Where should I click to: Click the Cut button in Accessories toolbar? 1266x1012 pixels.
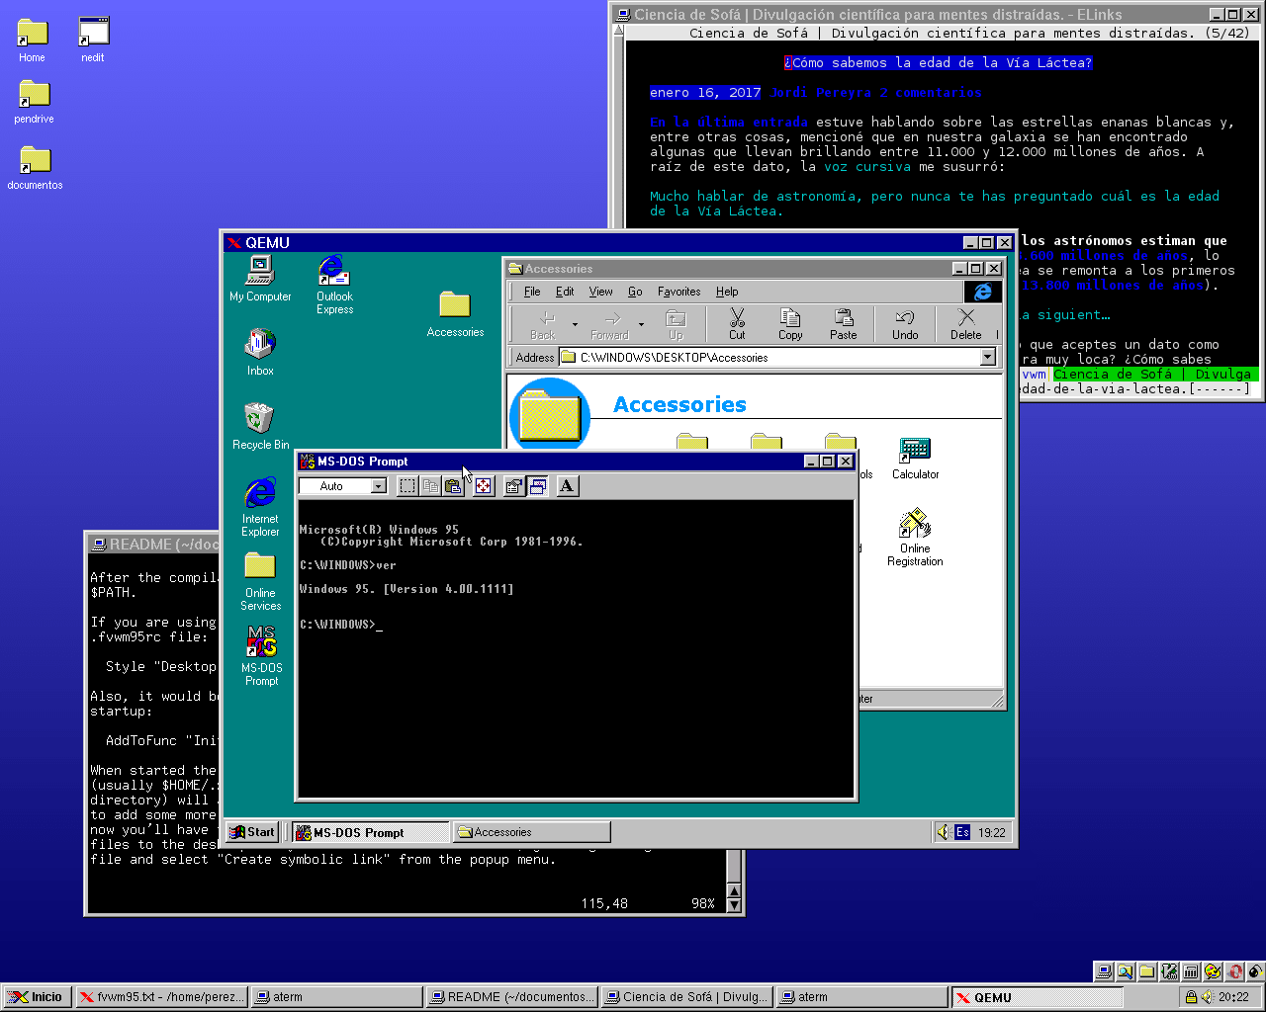[737, 324]
